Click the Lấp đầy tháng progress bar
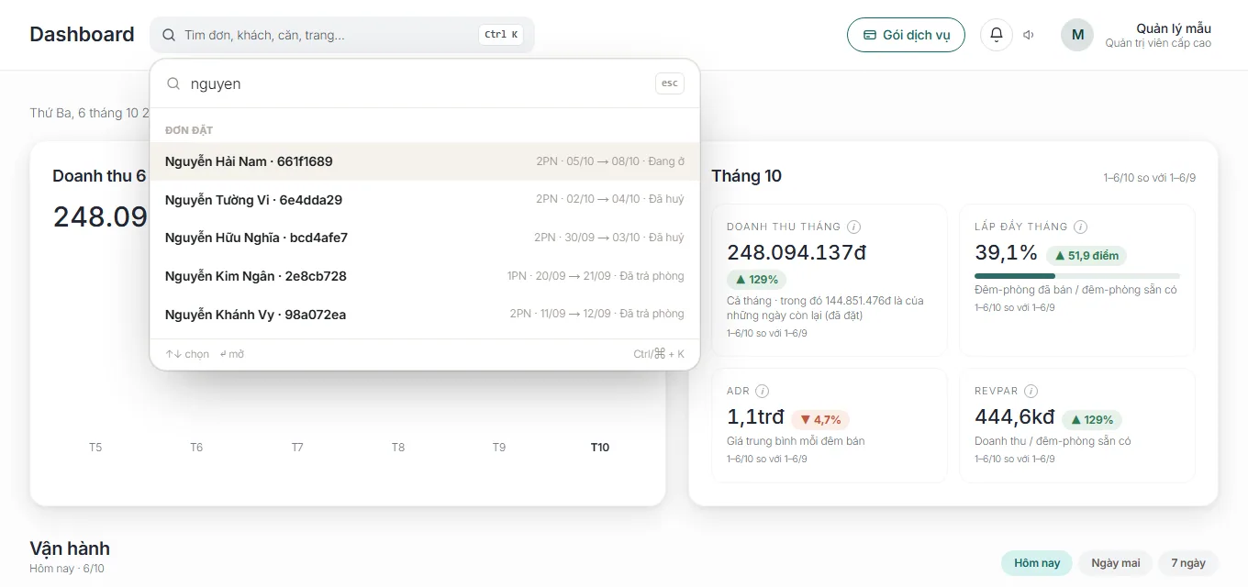This screenshot has height=587, width=1248. (1077, 275)
